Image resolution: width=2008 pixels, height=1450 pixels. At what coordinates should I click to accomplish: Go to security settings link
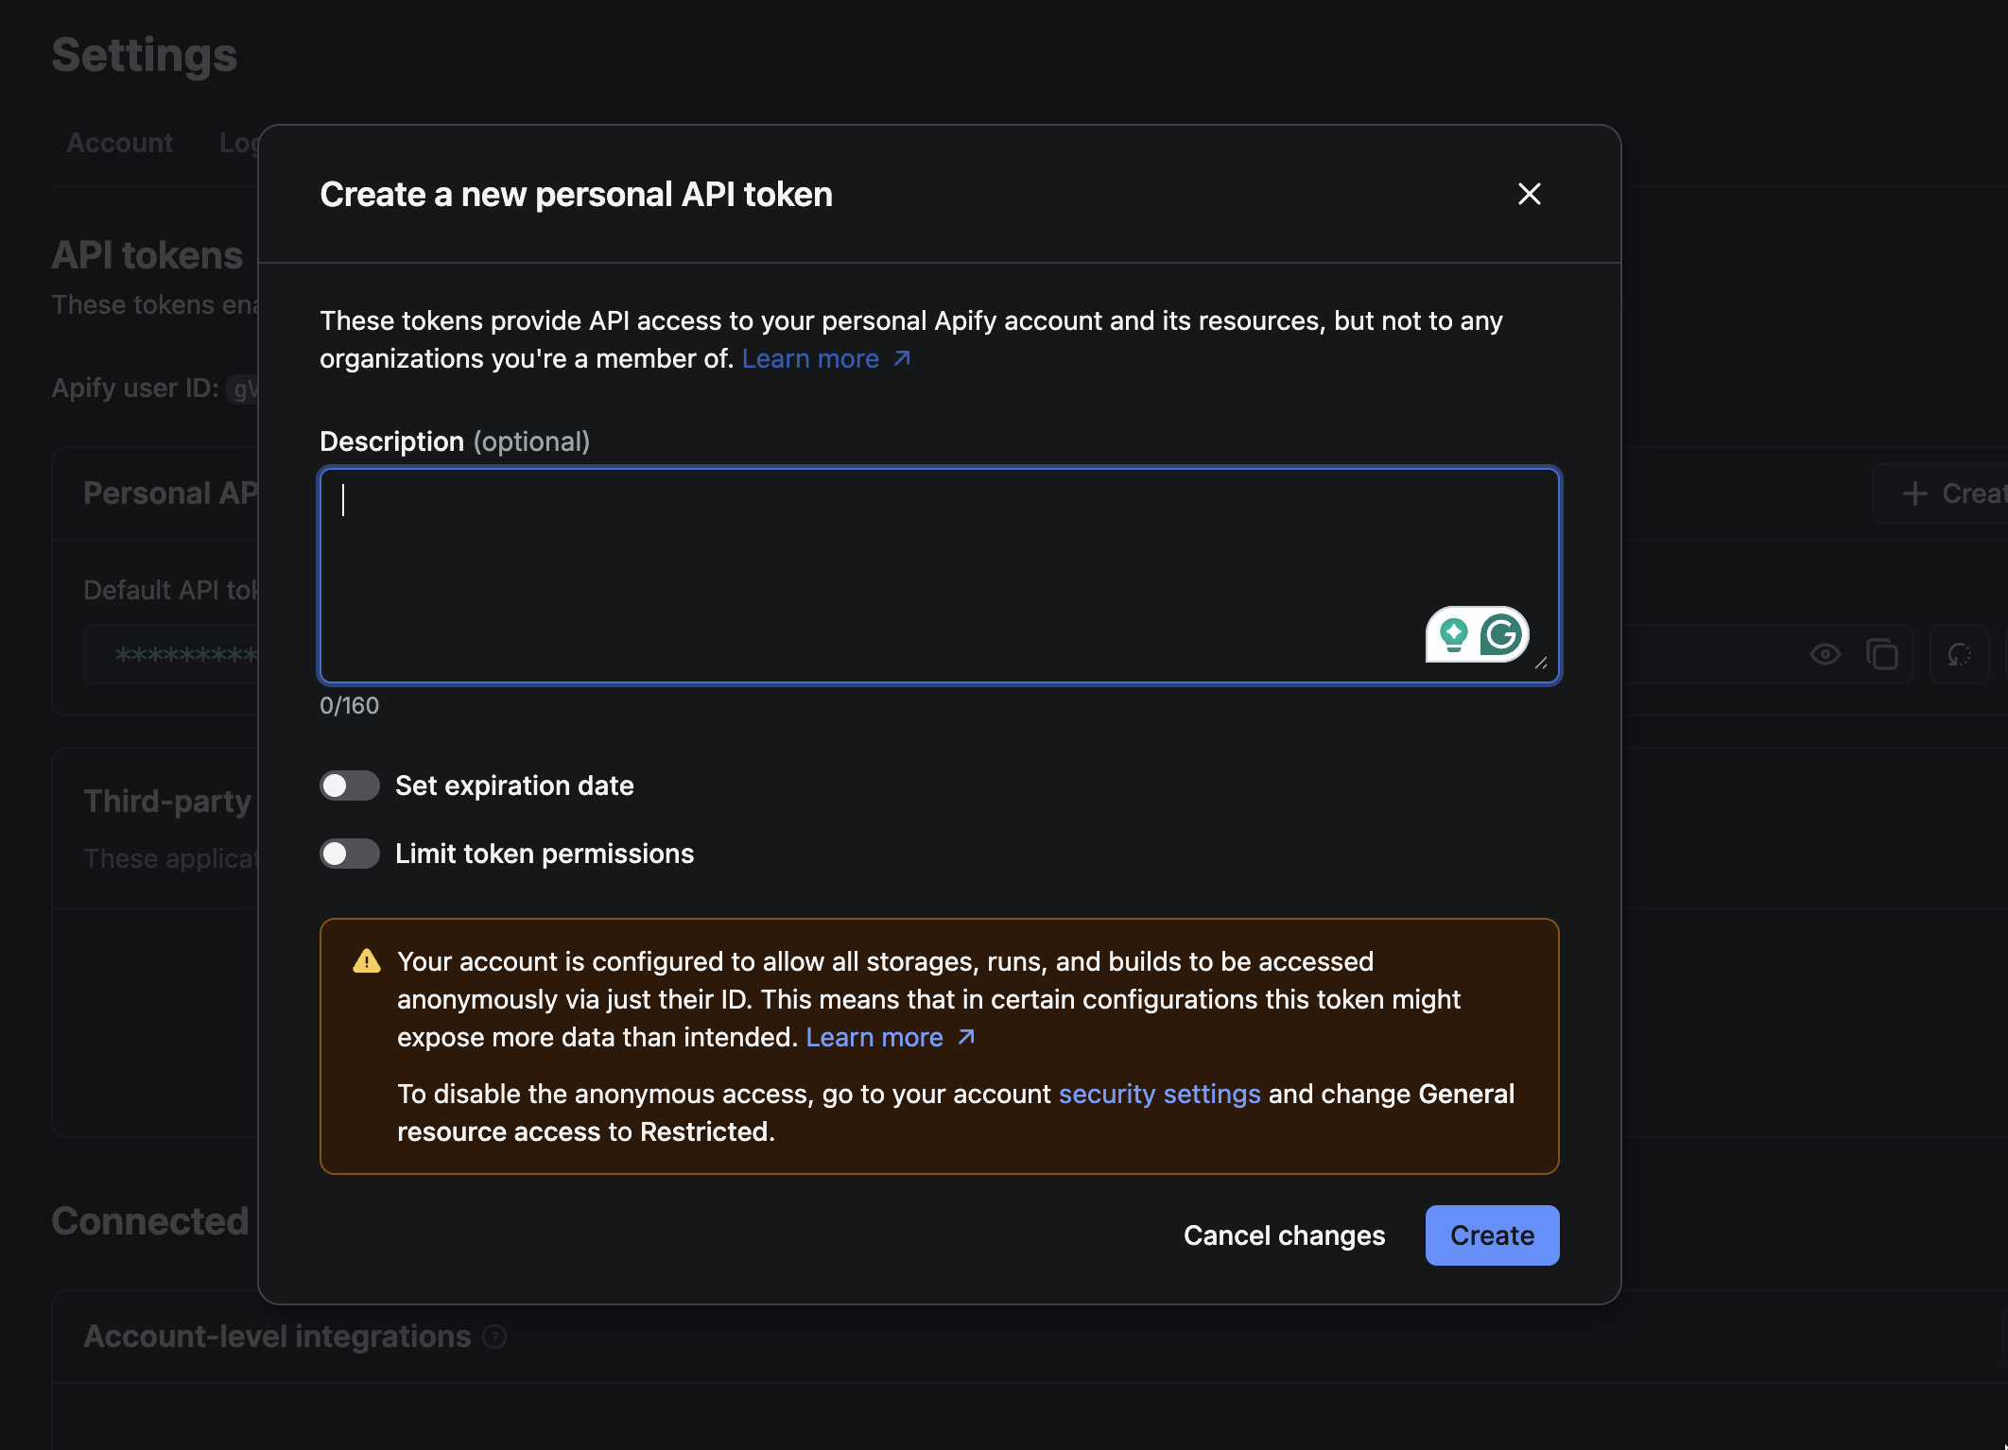click(x=1159, y=1094)
